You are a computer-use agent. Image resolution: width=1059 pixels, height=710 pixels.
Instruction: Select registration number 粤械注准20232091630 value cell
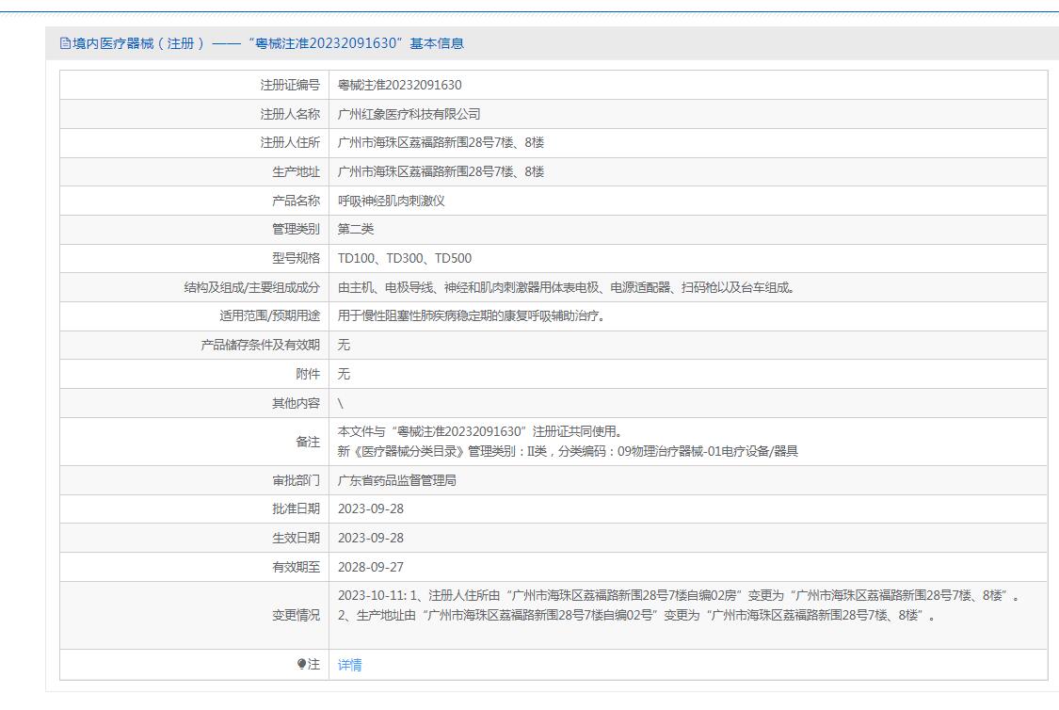[399, 85]
